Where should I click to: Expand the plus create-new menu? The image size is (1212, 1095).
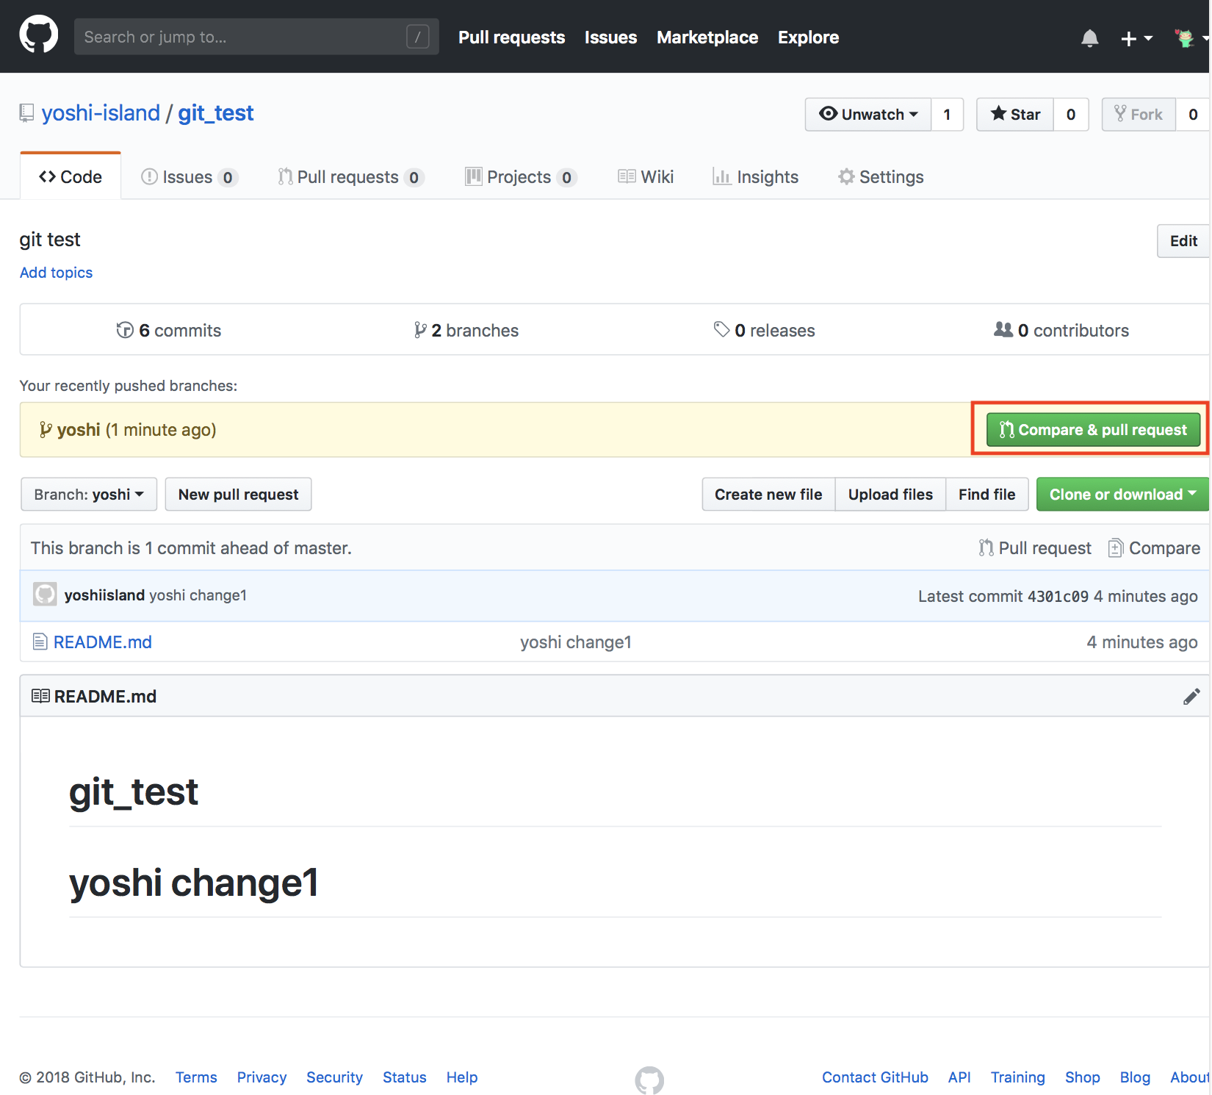pyautogui.click(x=1136, y=38)
